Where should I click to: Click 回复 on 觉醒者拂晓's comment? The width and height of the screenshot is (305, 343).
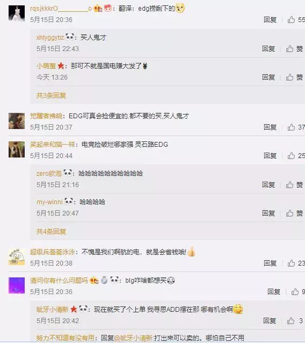tap(270, 127)
